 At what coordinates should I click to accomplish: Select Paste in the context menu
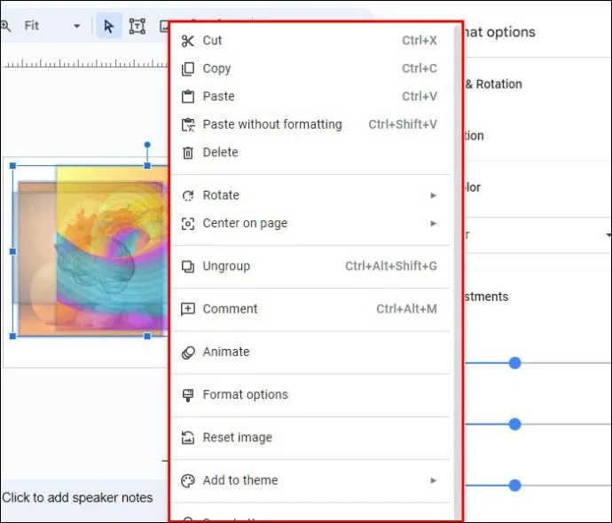(311, 97)
